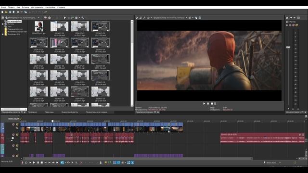Click the Record microphone icon in the timeline transport
Viewport: 308px width, 173px height.
pyautogui.click(x=23, y=162)
